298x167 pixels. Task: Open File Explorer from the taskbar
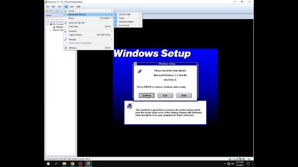click(x=64, y=164)
